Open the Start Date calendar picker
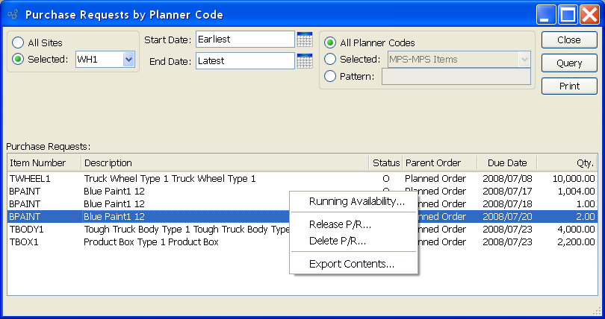 click(304, 40)
